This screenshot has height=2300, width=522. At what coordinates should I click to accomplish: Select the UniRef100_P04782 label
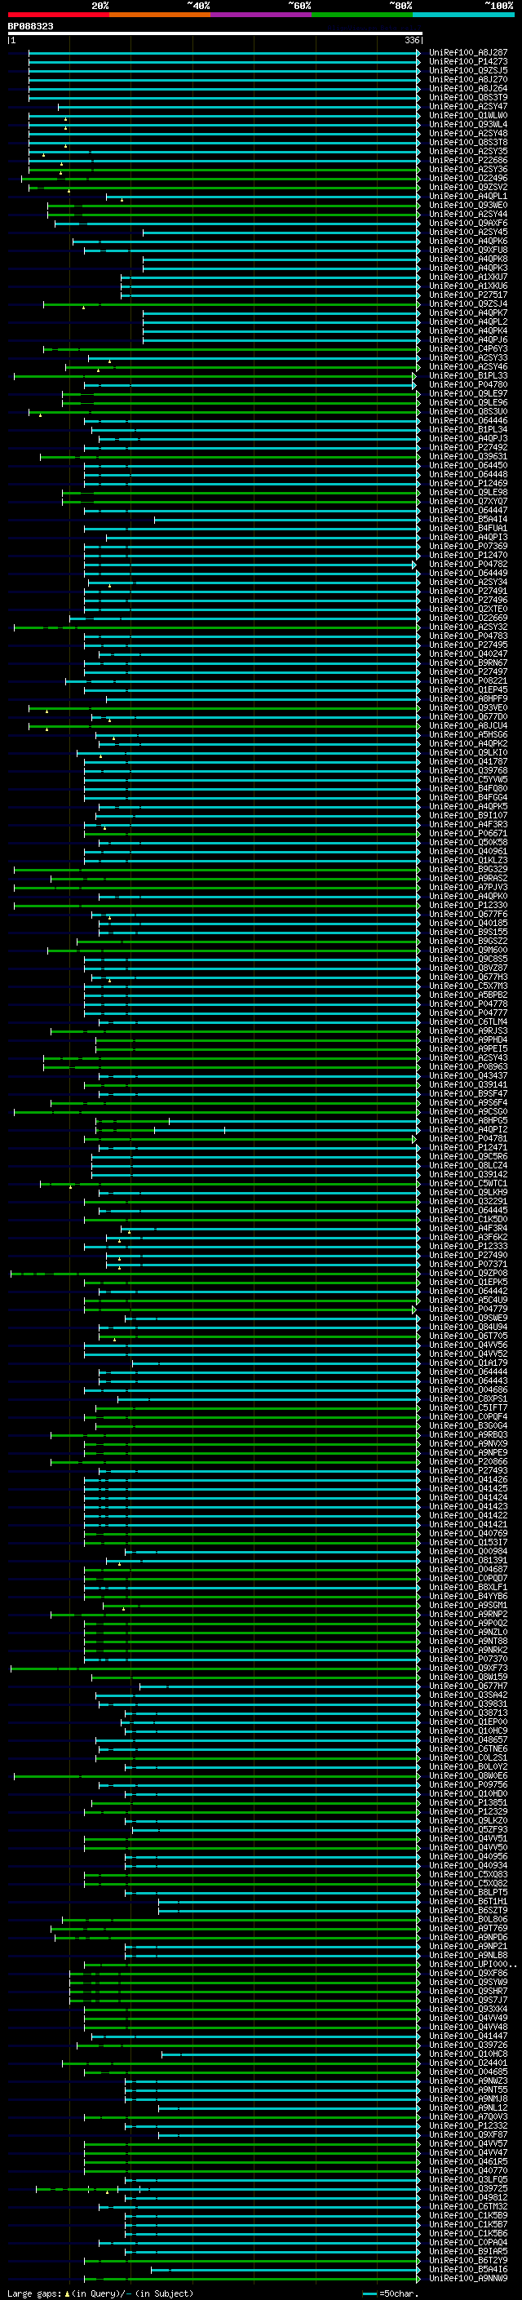click(468, 565)
